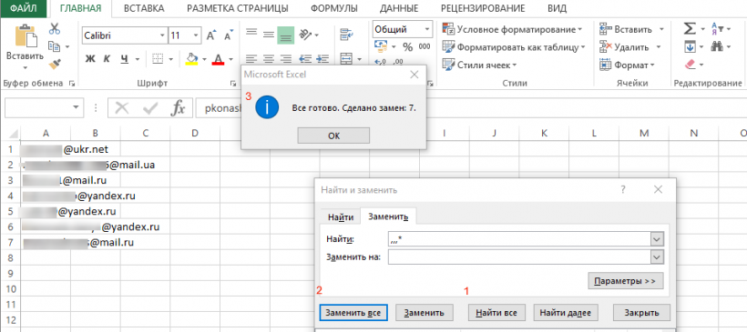Click the text orientation icon
Viewport: 747px width, 332px height.
(305, 35)
